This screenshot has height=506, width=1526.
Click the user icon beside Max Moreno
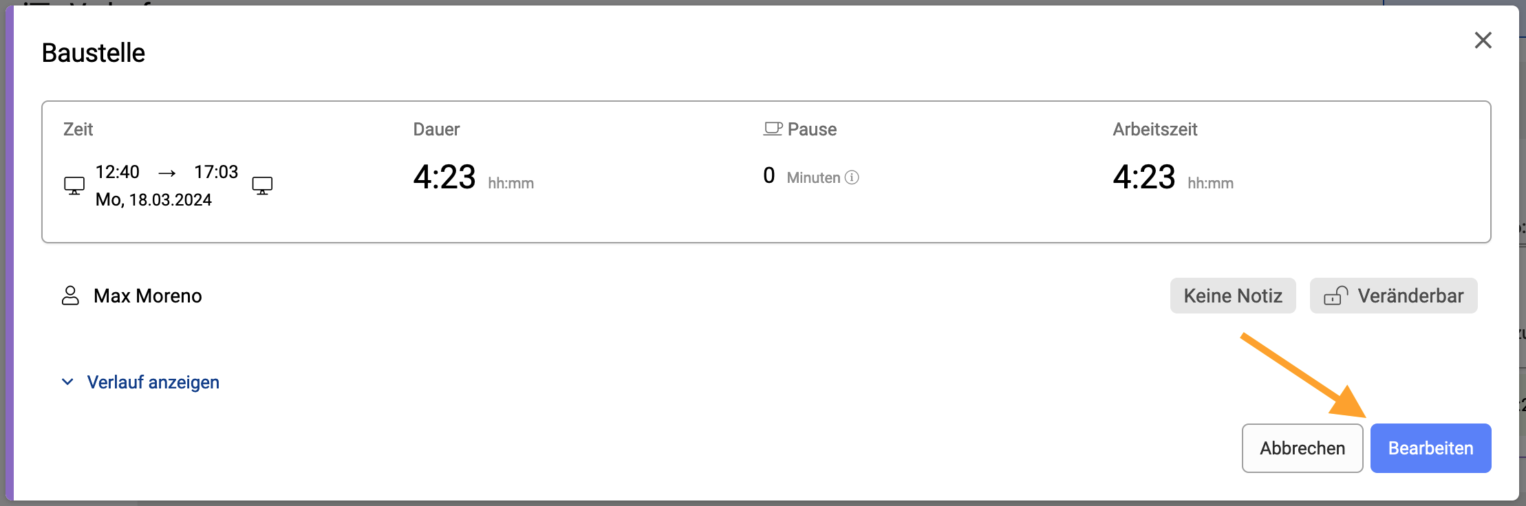[x=70, y=296]
